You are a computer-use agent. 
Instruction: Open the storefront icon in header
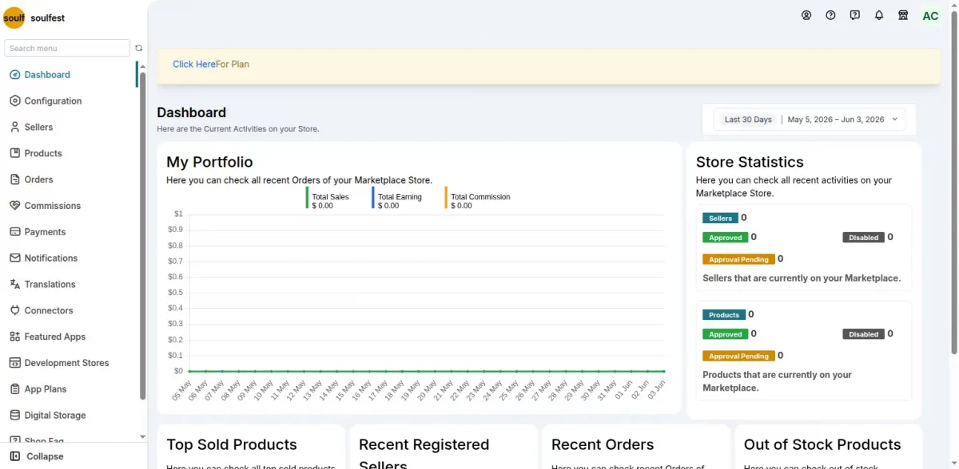coord(903,15)
